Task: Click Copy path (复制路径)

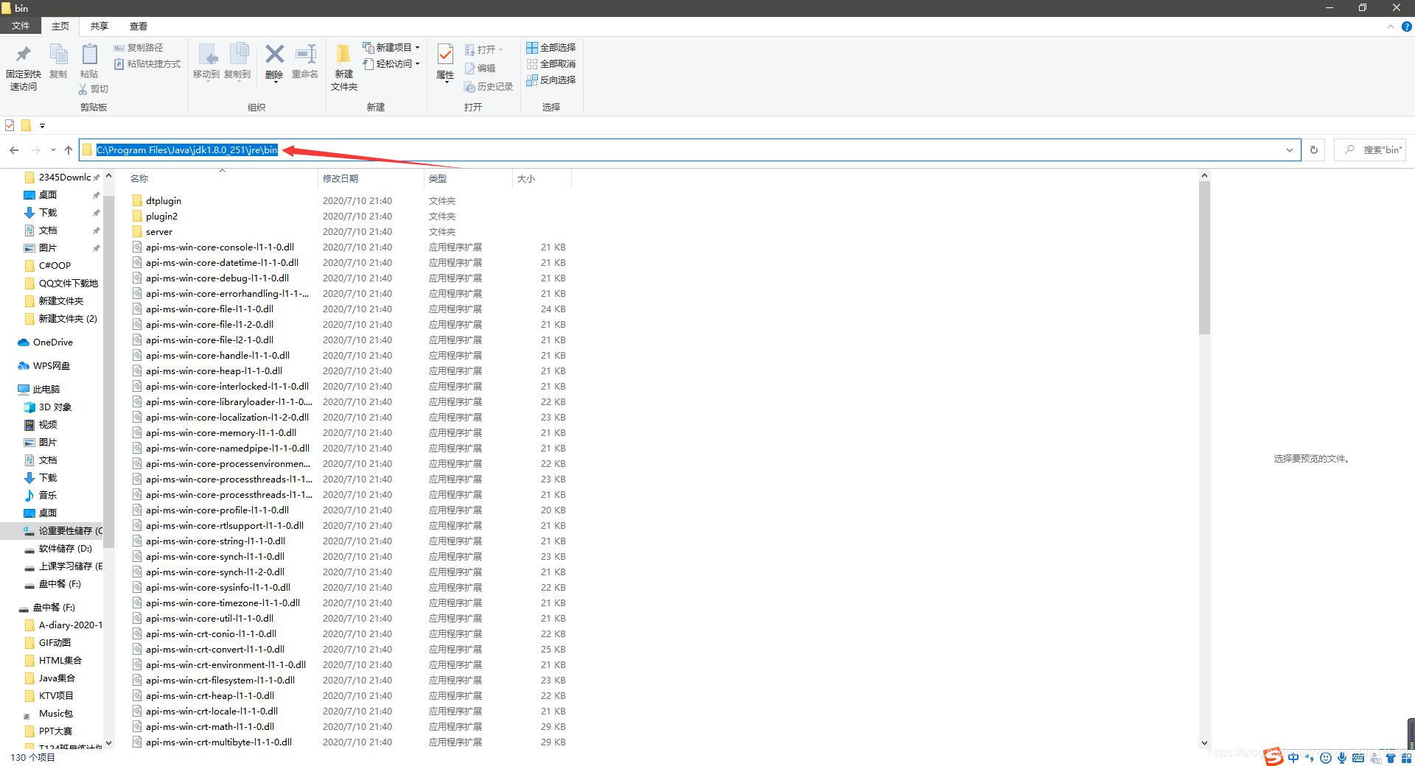Action: (139, 47)
